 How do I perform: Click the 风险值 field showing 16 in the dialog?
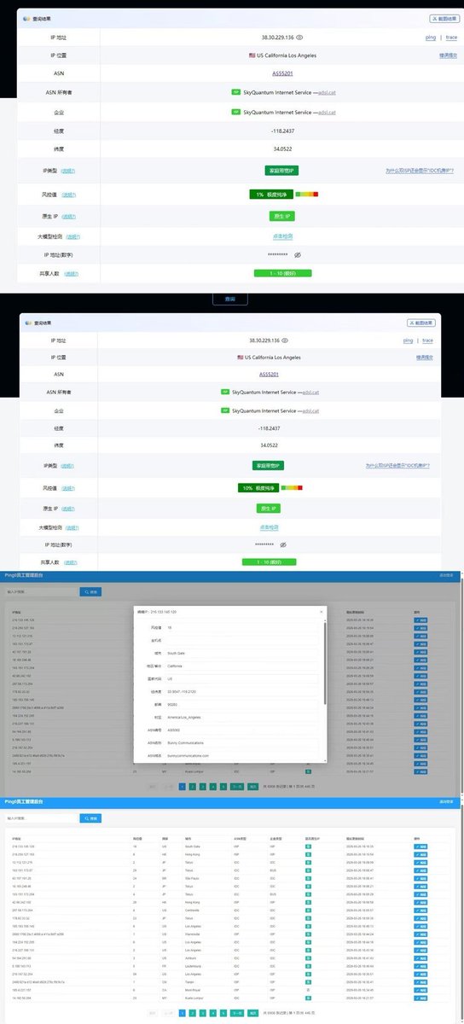pyautogui.click(x=242, y=626)
